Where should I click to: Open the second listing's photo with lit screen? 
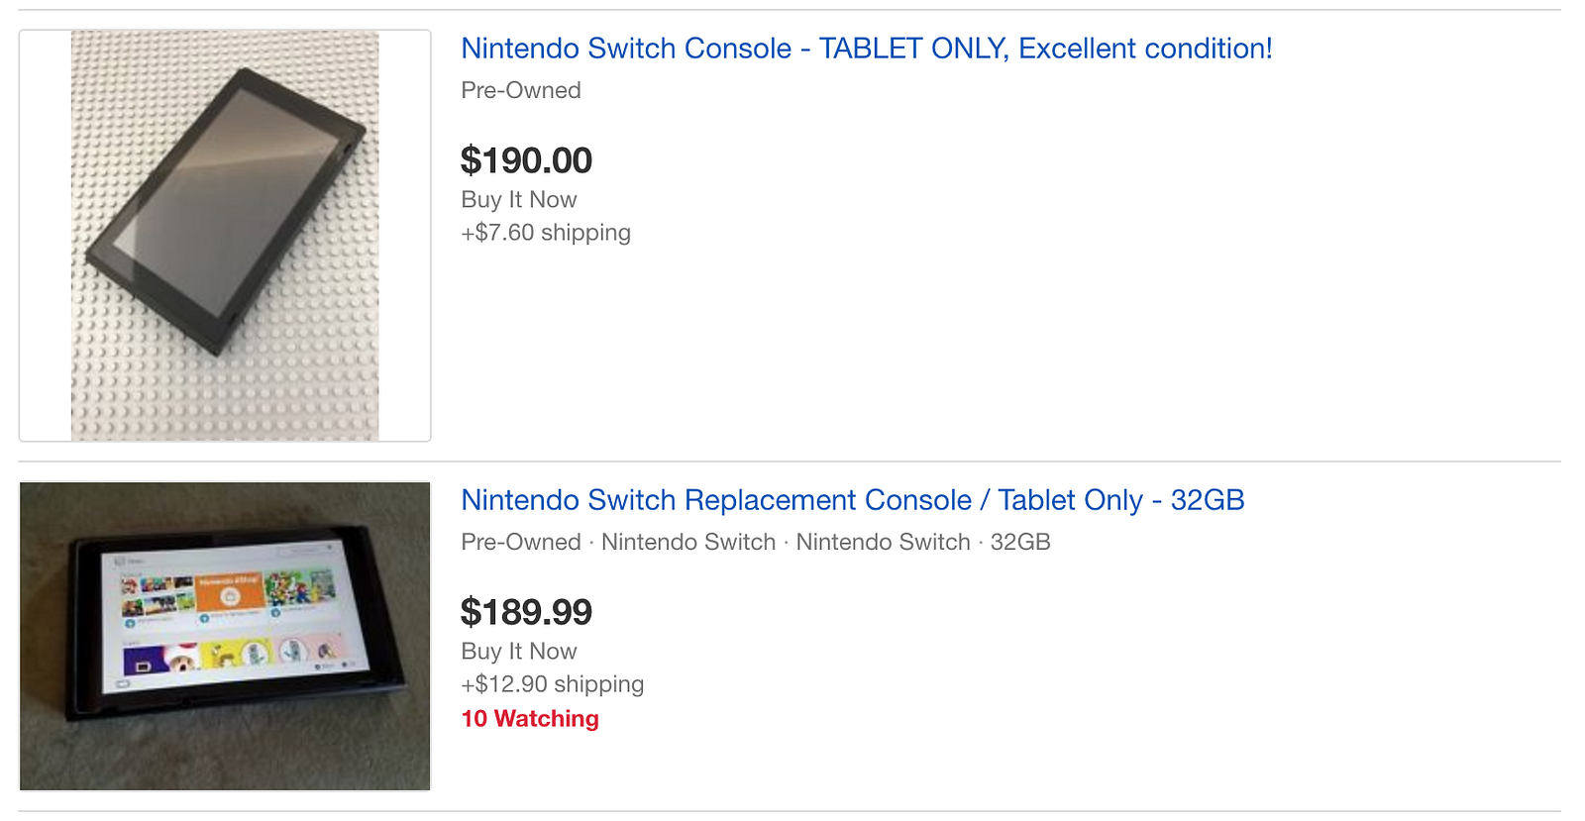[225, 636]
